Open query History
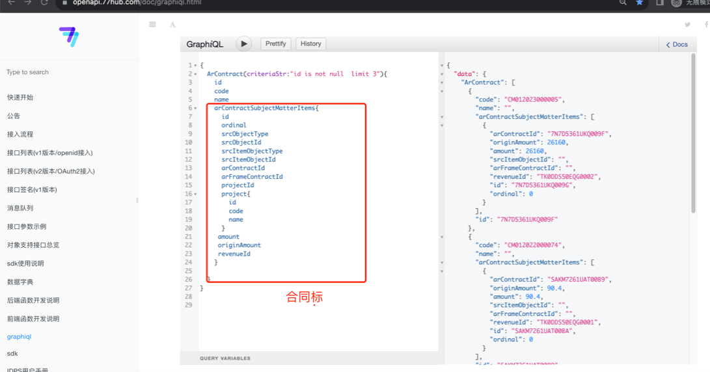 click(x=310, y=44)
